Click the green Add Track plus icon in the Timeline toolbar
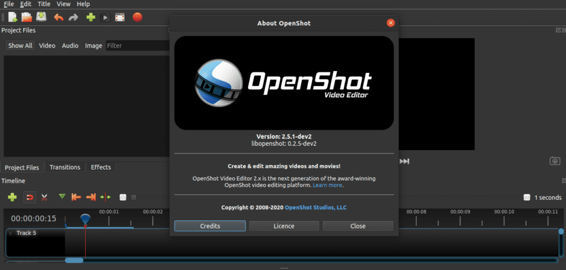566x270 pixels. (12, 197)
